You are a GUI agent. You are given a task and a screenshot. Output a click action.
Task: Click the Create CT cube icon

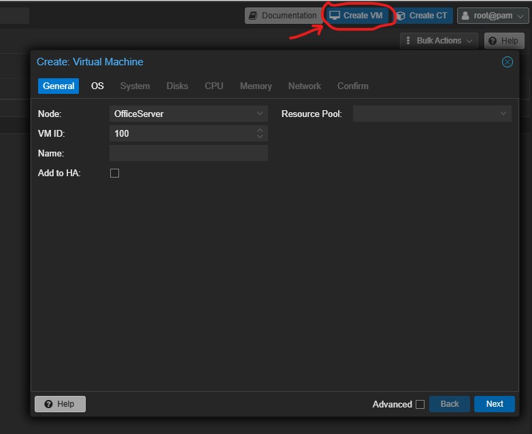(401, 16)
